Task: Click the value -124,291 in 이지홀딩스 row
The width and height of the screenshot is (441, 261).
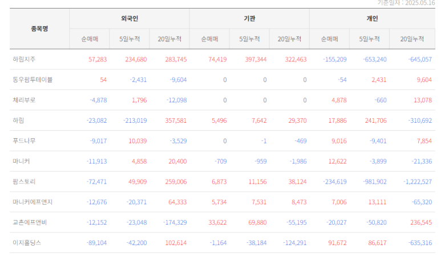Action: [295, 243]
